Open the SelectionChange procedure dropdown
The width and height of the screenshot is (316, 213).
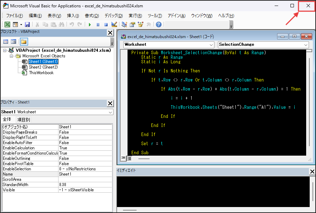pyautogui.click(x=306, y=45)
